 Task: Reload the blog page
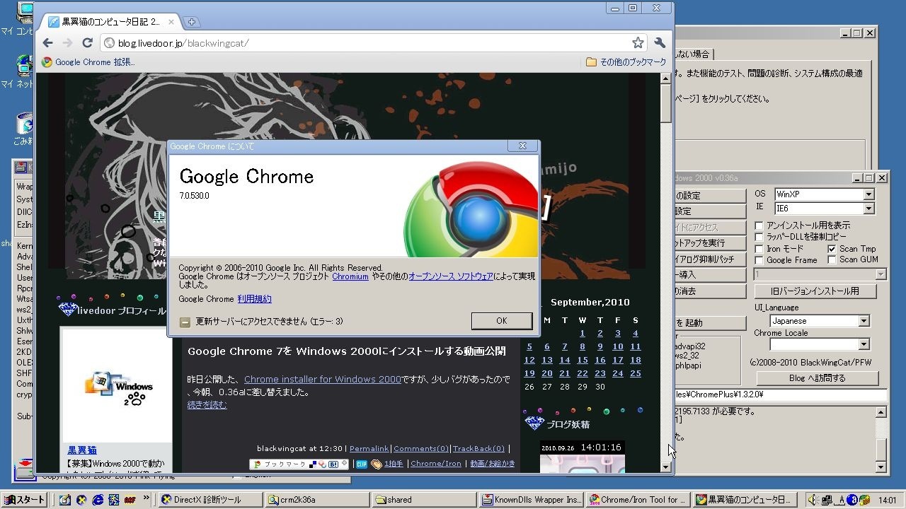click(88, 42)
